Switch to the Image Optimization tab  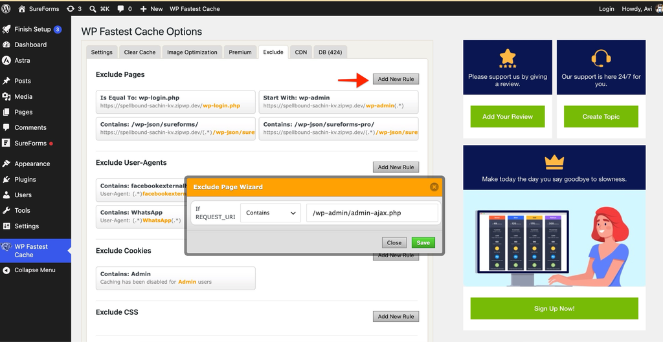coord(192,52)
